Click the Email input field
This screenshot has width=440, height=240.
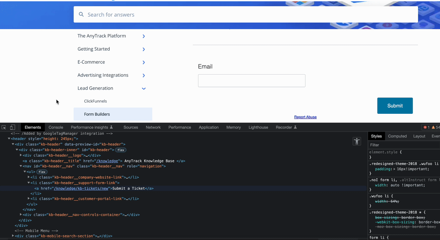click(x=252, y=80)
